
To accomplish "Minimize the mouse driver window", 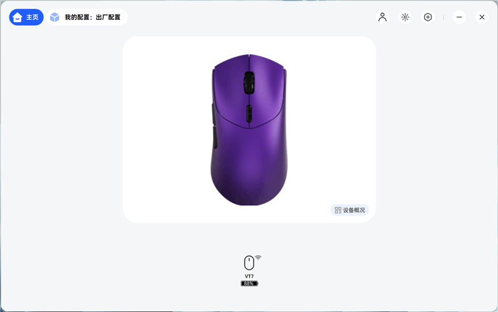I will coord(459,17).
